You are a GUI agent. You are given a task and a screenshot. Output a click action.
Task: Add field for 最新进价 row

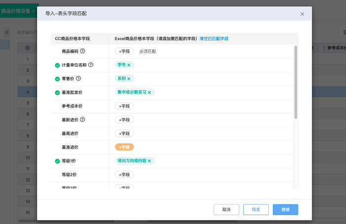124,120
